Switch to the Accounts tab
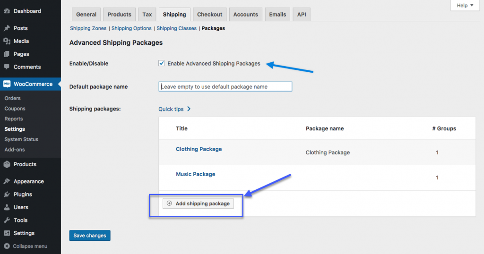Screen dimensions: 484x254 (x=245, y=14)
